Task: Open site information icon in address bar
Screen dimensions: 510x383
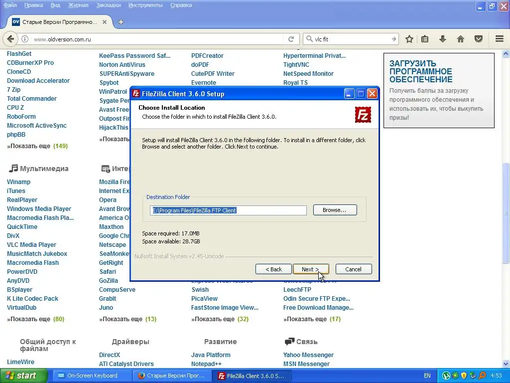Action: pos(25,39)
